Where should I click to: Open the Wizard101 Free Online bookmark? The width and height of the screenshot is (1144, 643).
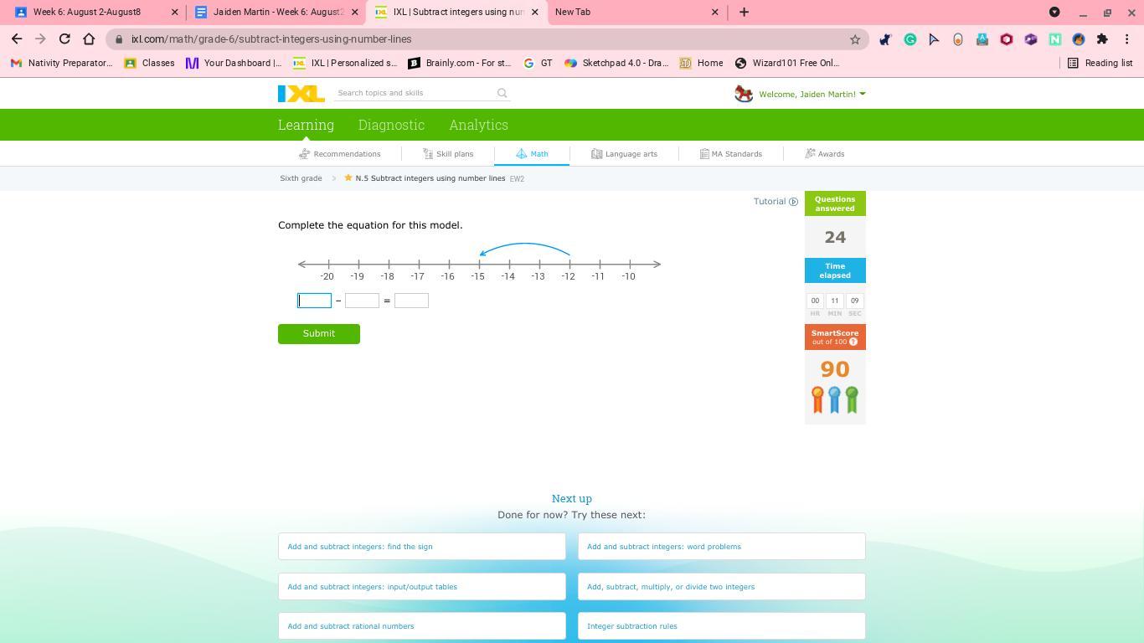click(x=786, y=63)
